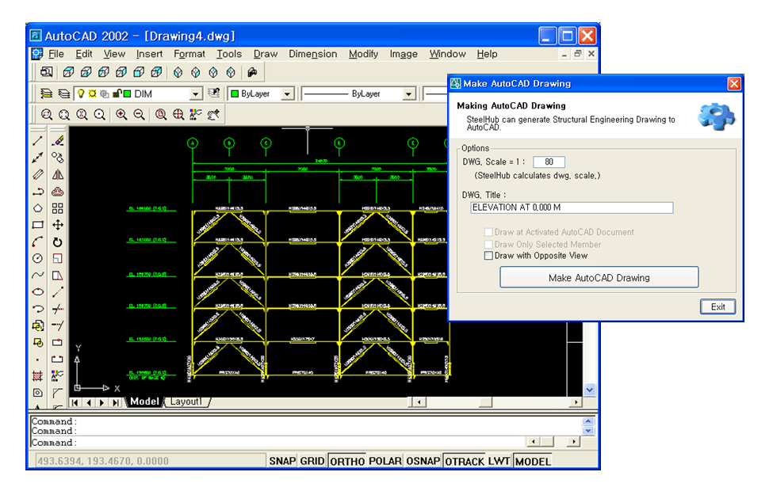Toggle ORTHO mode in status bar
This screenshot has width=773, height=491.
[347, 461]
